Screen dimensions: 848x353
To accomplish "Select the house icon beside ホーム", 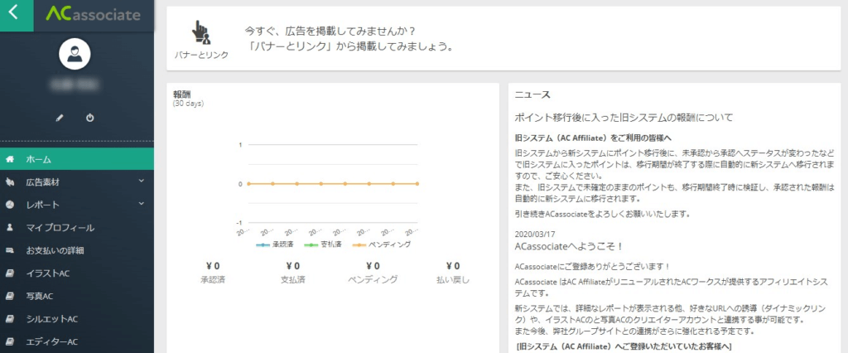I will (10, 159).
